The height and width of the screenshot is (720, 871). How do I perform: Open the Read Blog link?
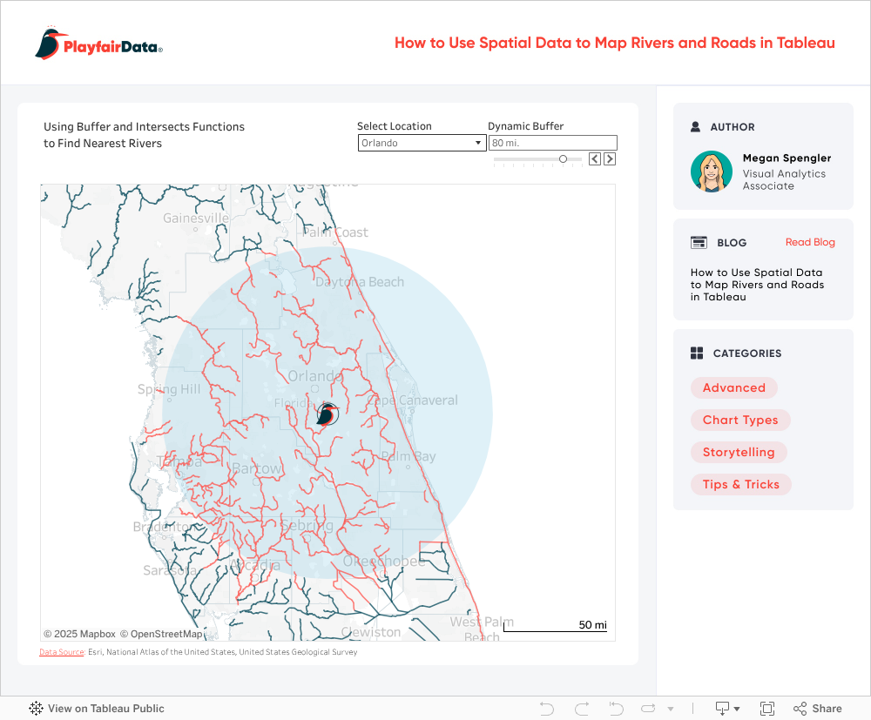tap(810, 242)
